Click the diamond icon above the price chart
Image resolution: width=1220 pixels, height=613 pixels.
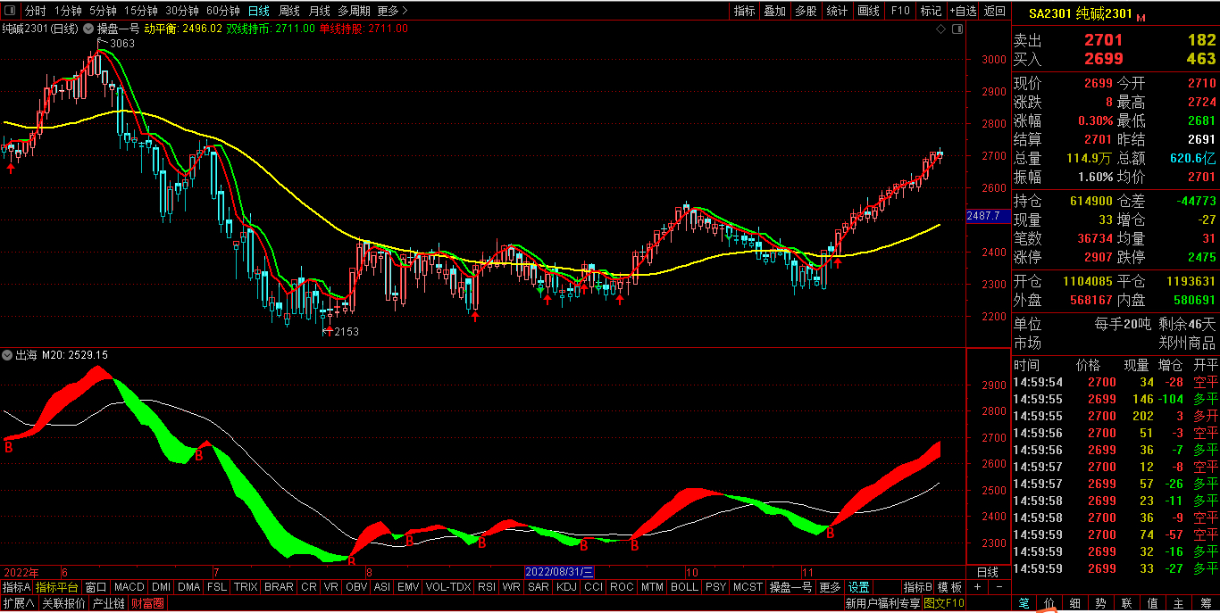pos(941,29)
